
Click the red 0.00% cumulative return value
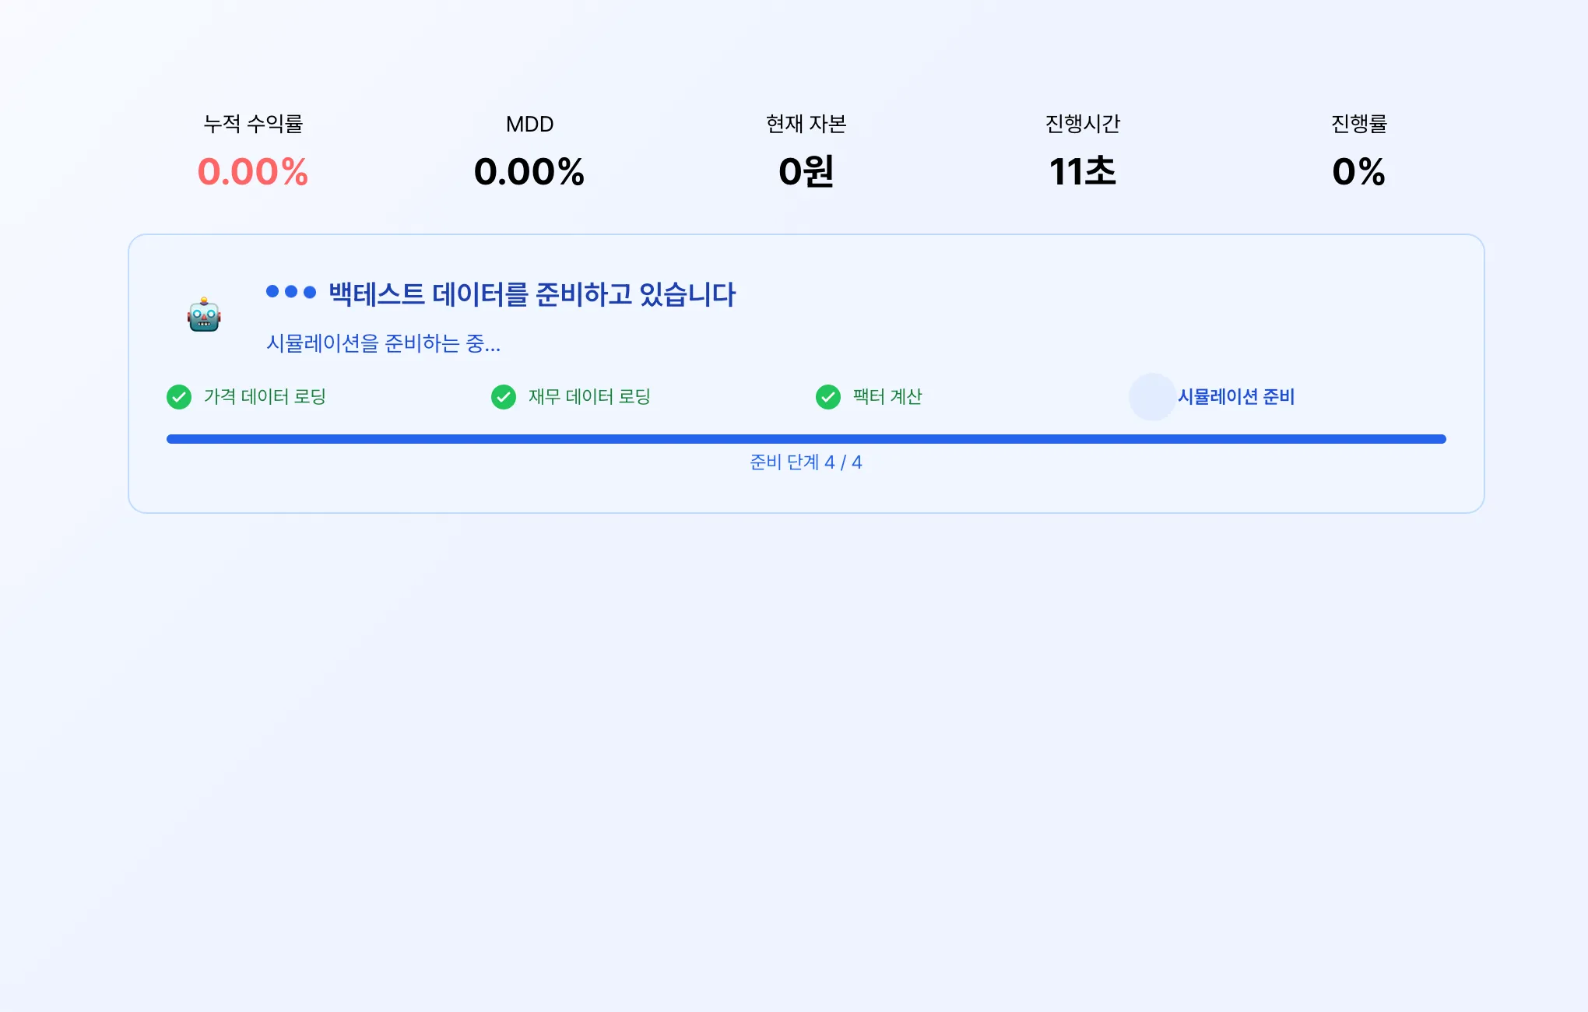[253, 171]
